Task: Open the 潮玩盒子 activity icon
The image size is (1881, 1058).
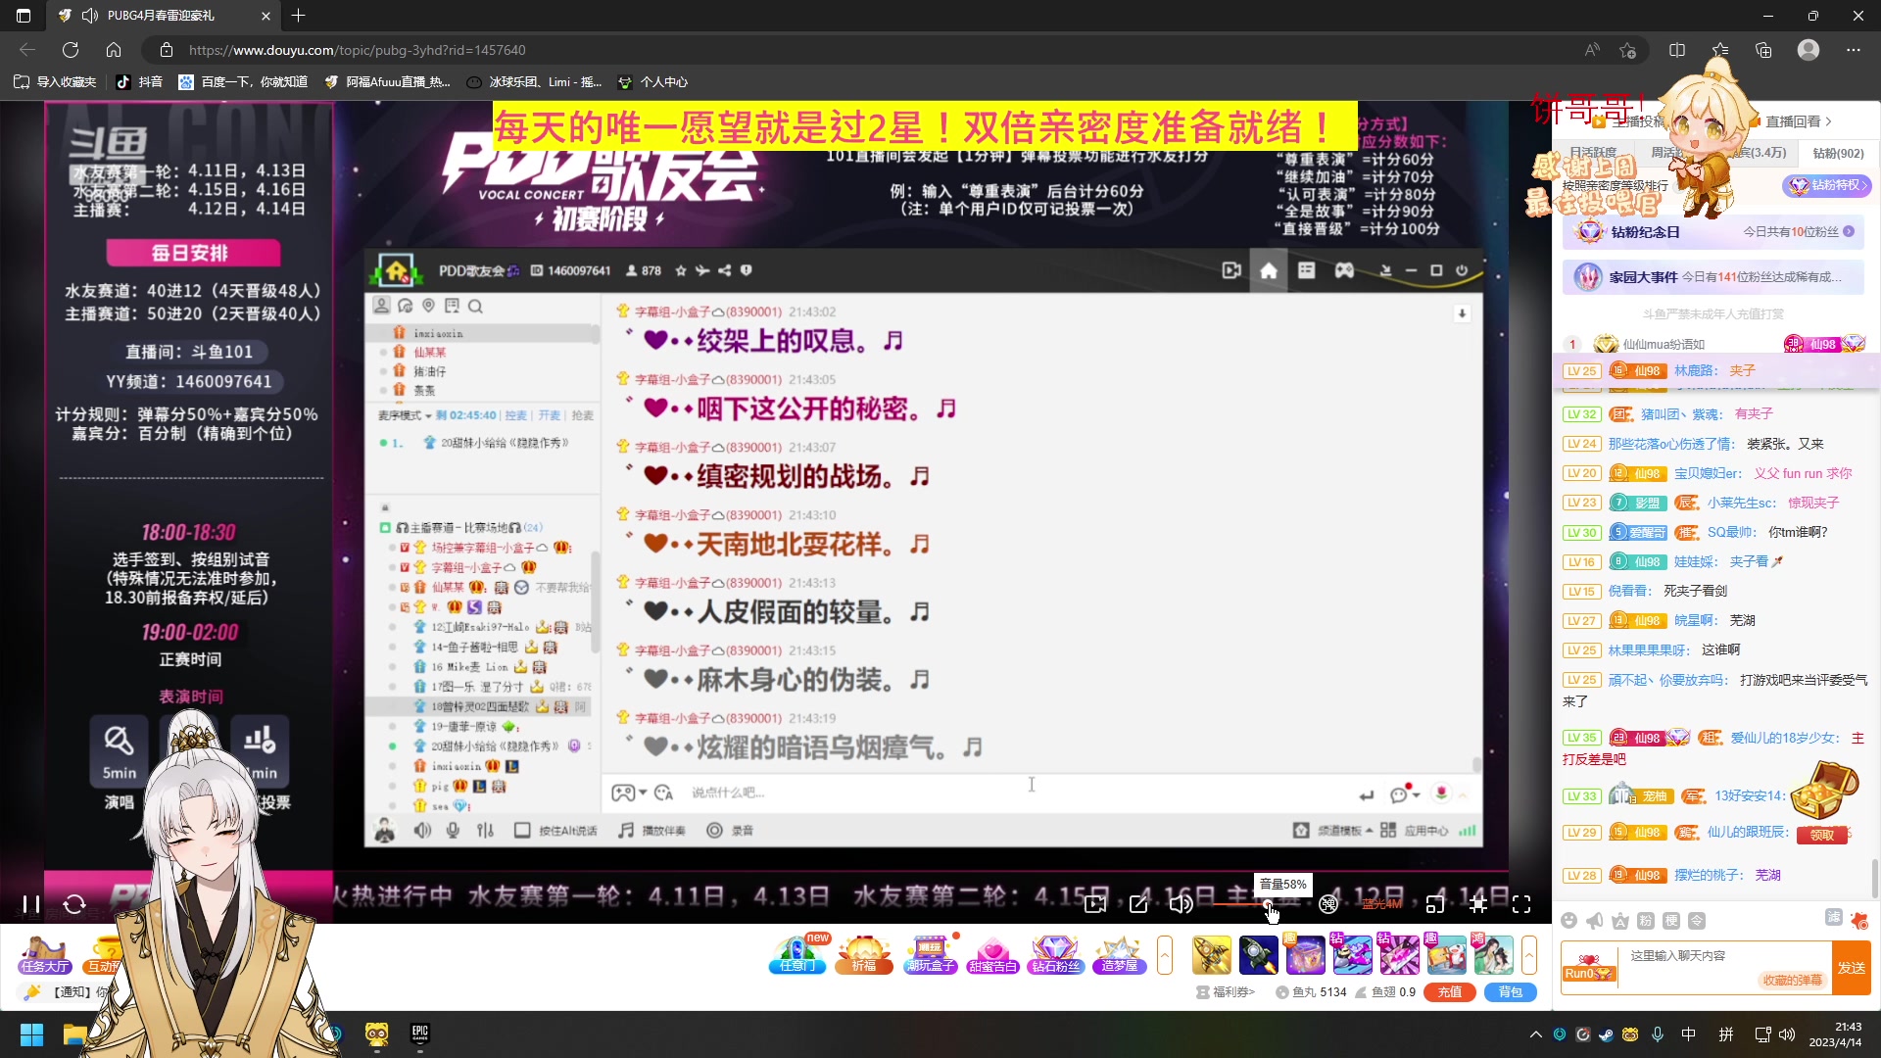Action: coord(930,955)
